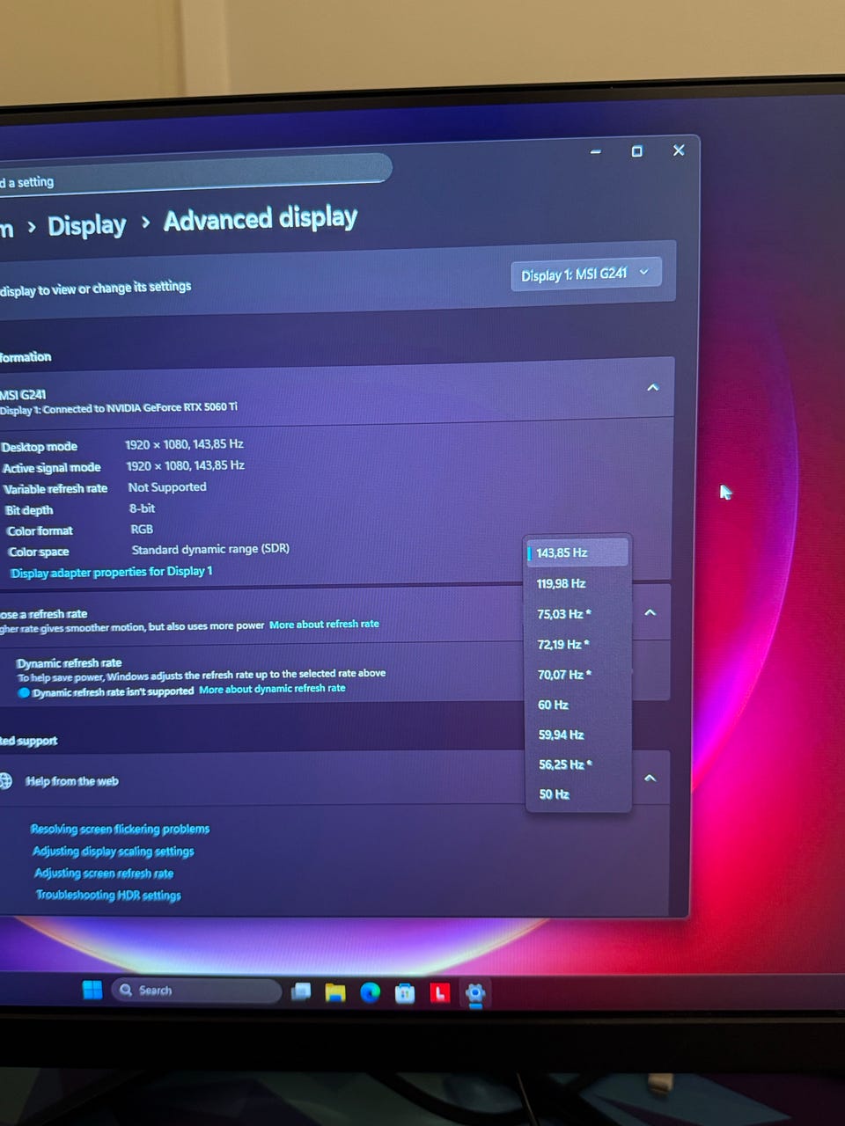Maximize the Settings window
This screenshot has width=845, height=1126.
(636, 151)
